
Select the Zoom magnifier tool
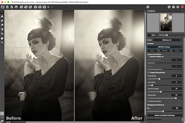pos(2,42)
